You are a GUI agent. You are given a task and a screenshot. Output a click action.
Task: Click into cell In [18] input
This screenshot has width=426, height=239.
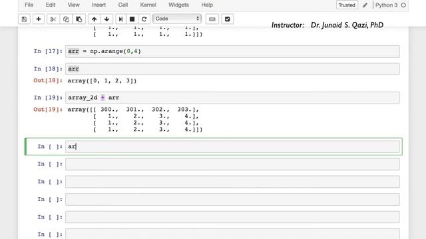pyautogui.click(x=232, y=69)
